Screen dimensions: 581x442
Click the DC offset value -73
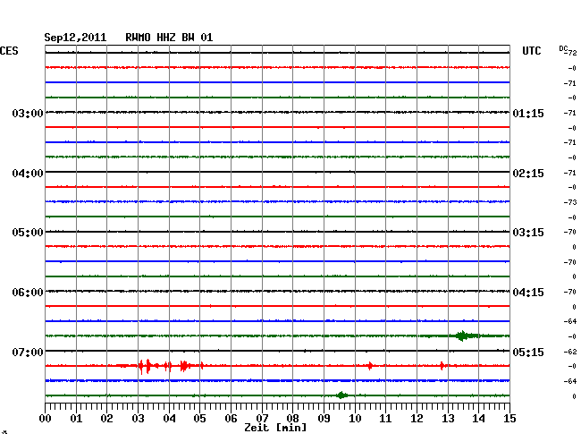[x=570, y=202]
